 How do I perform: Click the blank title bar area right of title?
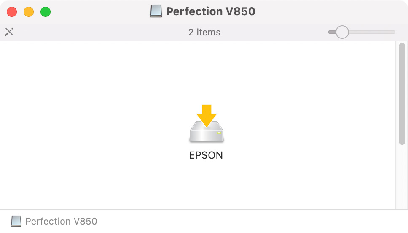coord(325,12)
